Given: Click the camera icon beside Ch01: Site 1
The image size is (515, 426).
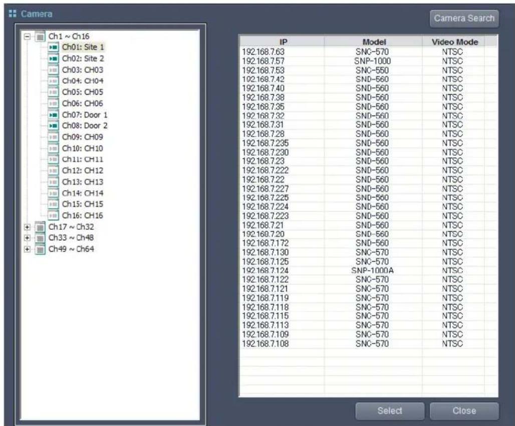Looking at the screenshot, I should pyautogui.click(x=53, y=47).
